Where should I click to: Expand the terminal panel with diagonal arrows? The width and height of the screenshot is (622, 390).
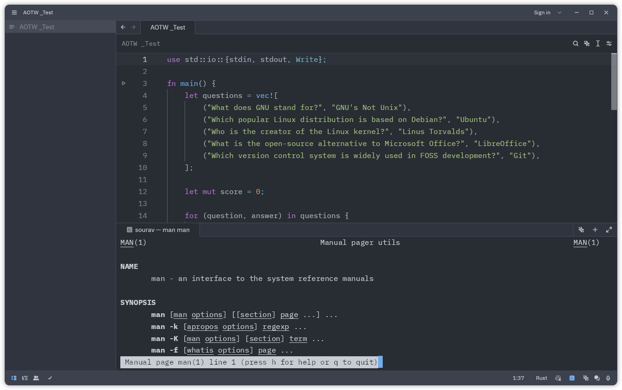609,230
